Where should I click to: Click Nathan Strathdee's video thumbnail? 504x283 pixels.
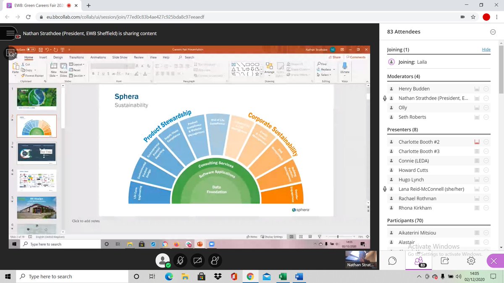point(360,259)
